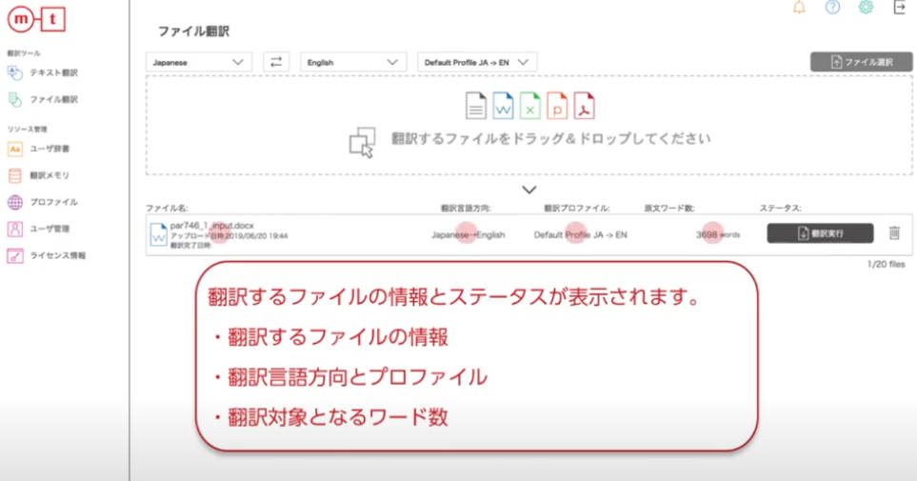Open the English target language dropdown
This screenshot has height=481, width=917.
pos(353,62)
